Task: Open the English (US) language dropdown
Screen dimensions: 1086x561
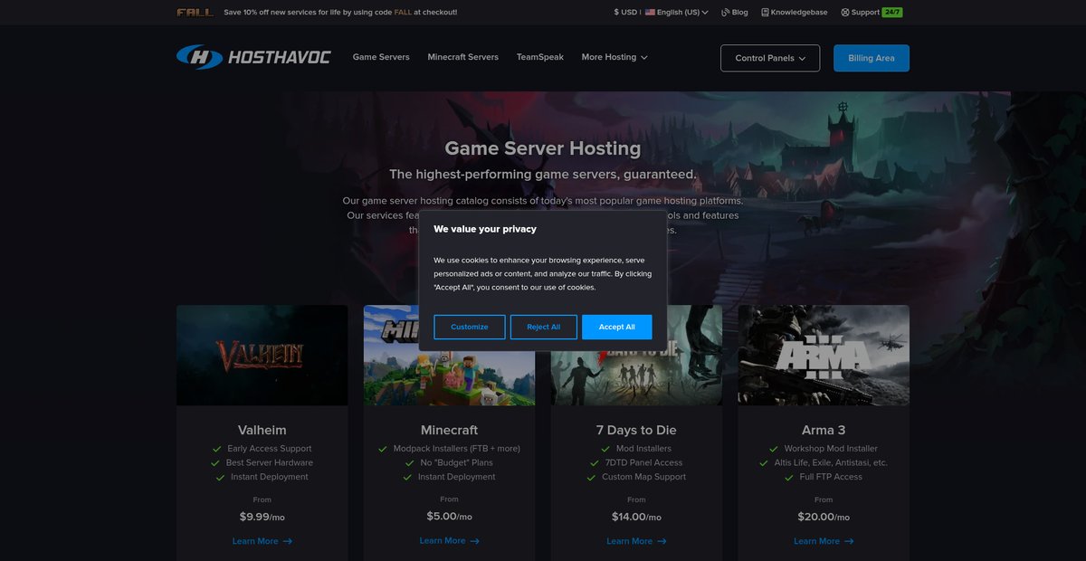Action: (x=677, y=13)
